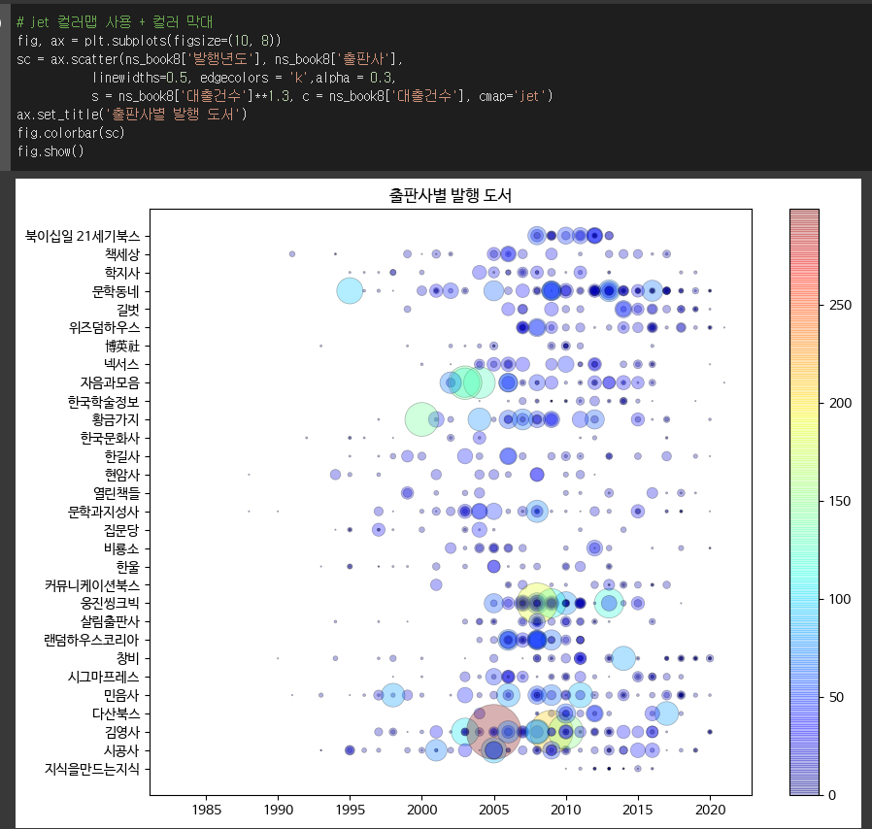Click the y-axis label '현암사'
The height and width of the screenshot is (829, 872).
tap(122, 475)
